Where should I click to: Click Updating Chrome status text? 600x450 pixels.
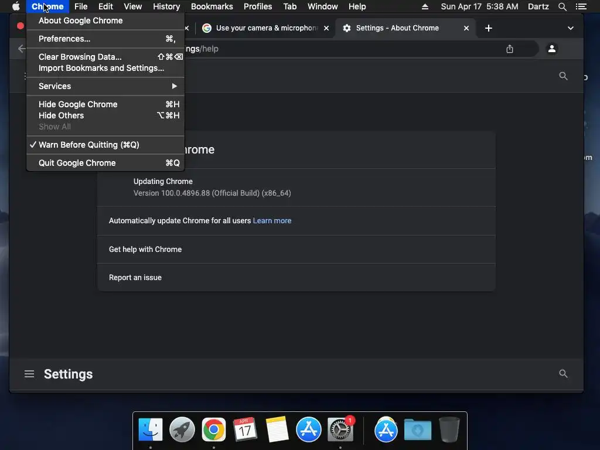tap(163, 182)
